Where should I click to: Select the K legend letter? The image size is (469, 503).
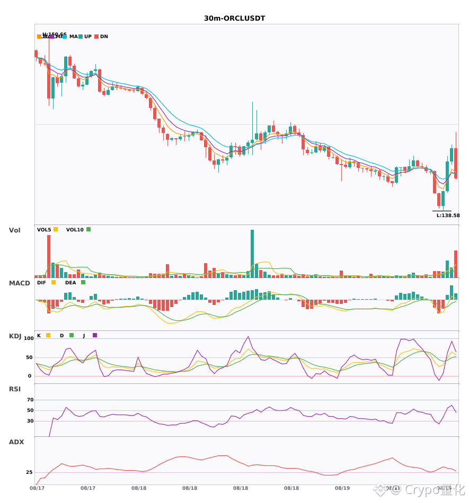[x=39, y=336]
